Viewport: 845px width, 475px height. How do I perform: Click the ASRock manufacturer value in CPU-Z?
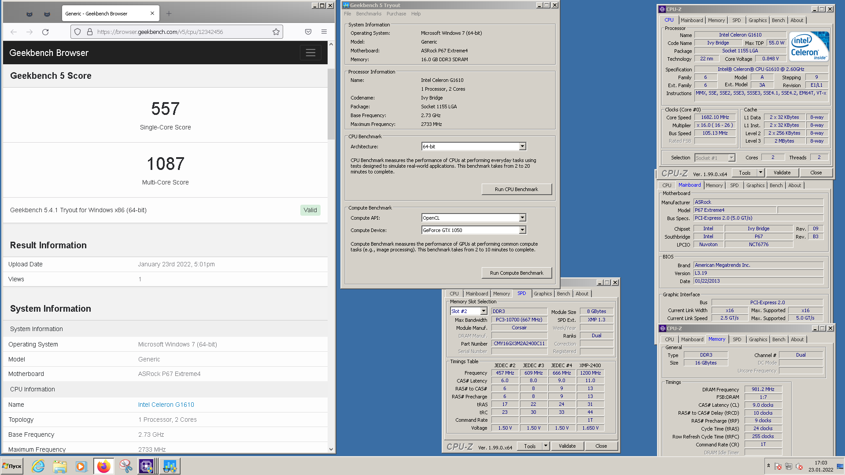(x=758, y=202)
